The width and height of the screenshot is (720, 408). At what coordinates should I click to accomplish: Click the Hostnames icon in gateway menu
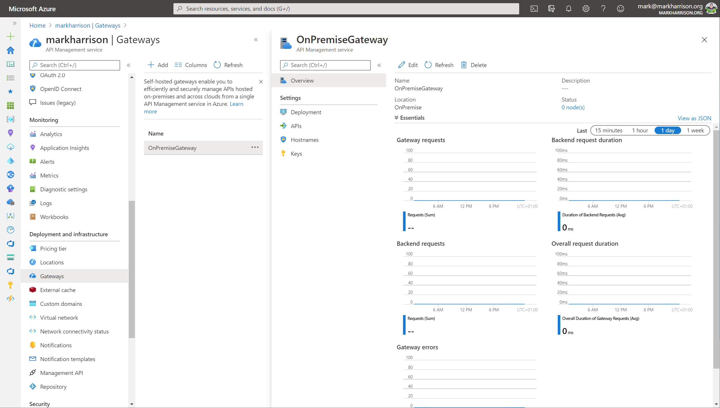[284, 140]
